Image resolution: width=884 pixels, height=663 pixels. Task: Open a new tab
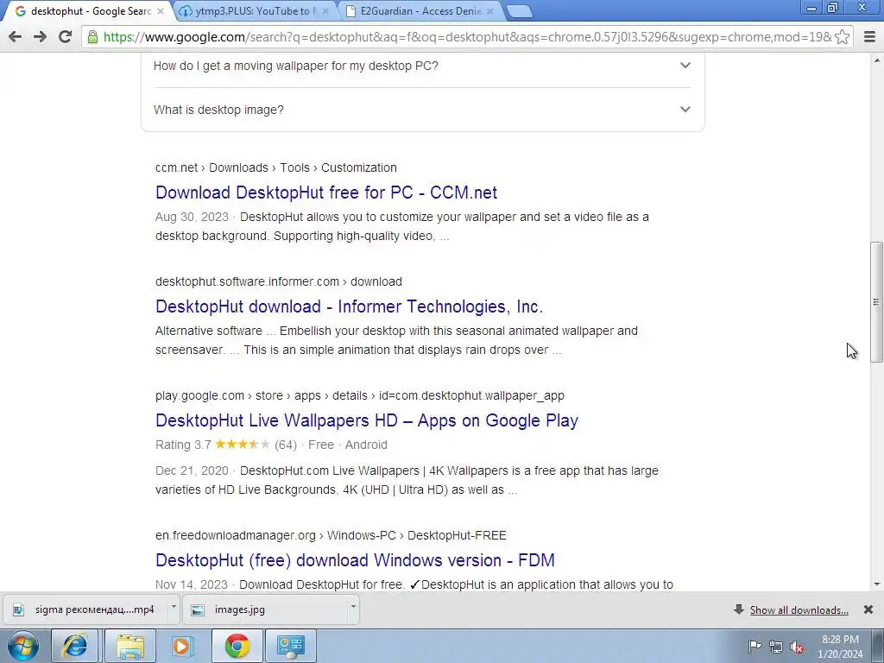point(519,11)
